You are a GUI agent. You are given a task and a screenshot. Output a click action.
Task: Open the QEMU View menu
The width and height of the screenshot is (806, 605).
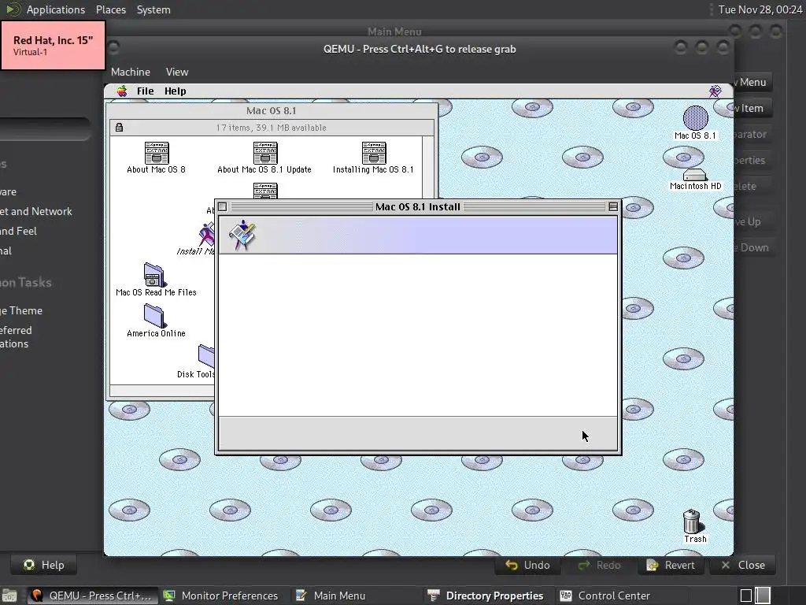pos(177,72)
